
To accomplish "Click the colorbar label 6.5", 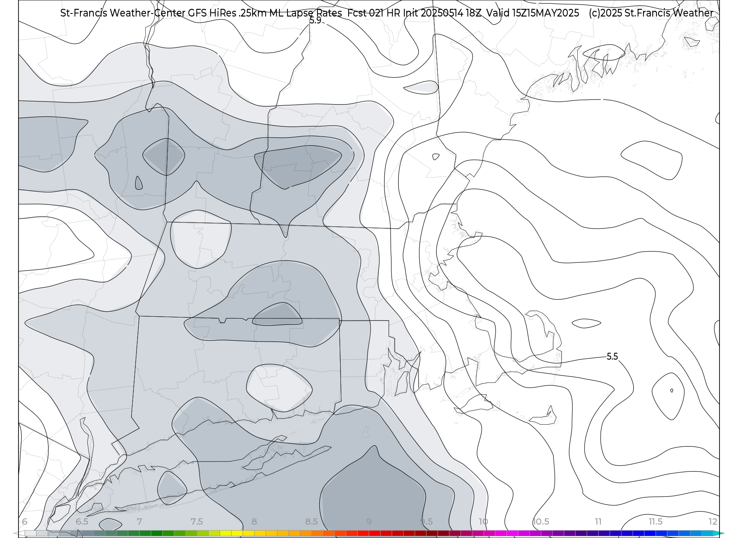I will (x=82, y=521).
